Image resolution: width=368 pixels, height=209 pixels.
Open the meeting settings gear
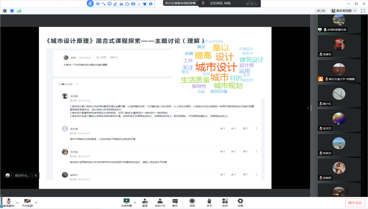coord(240,202)
